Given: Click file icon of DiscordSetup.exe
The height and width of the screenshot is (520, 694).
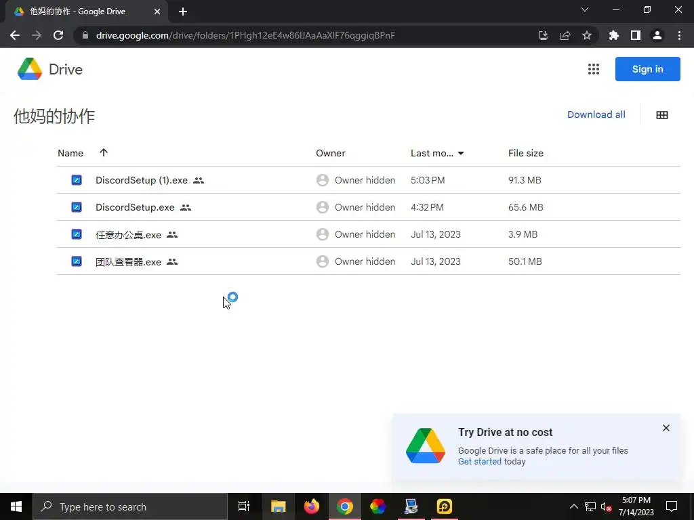Looking at the screenshot, I should (x=77, y=207).
